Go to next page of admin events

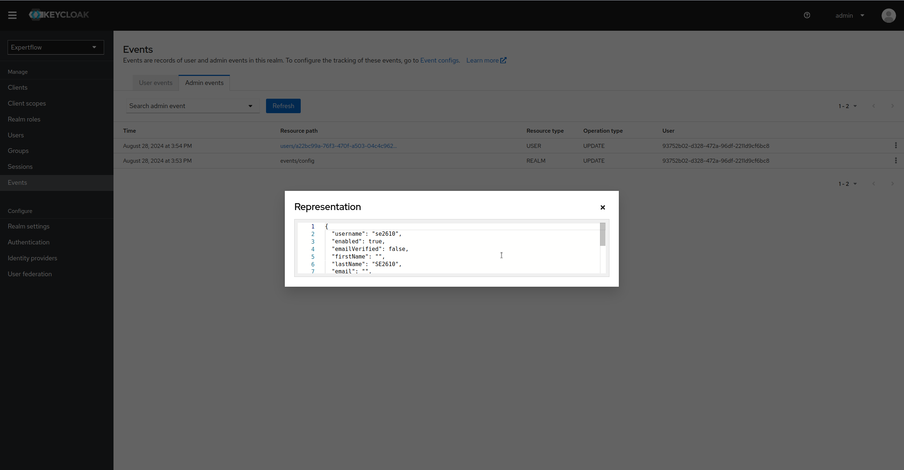point(892,106)
